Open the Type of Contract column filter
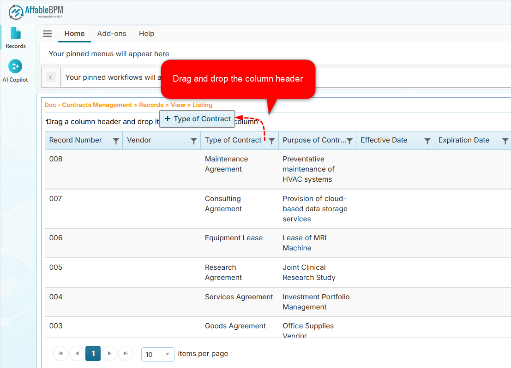The width and height of the screenshot is (511, 368). (x=272, y=140)
